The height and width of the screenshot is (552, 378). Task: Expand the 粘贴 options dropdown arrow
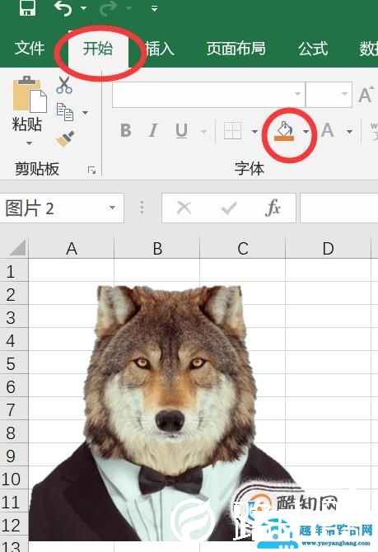point(29,143)
